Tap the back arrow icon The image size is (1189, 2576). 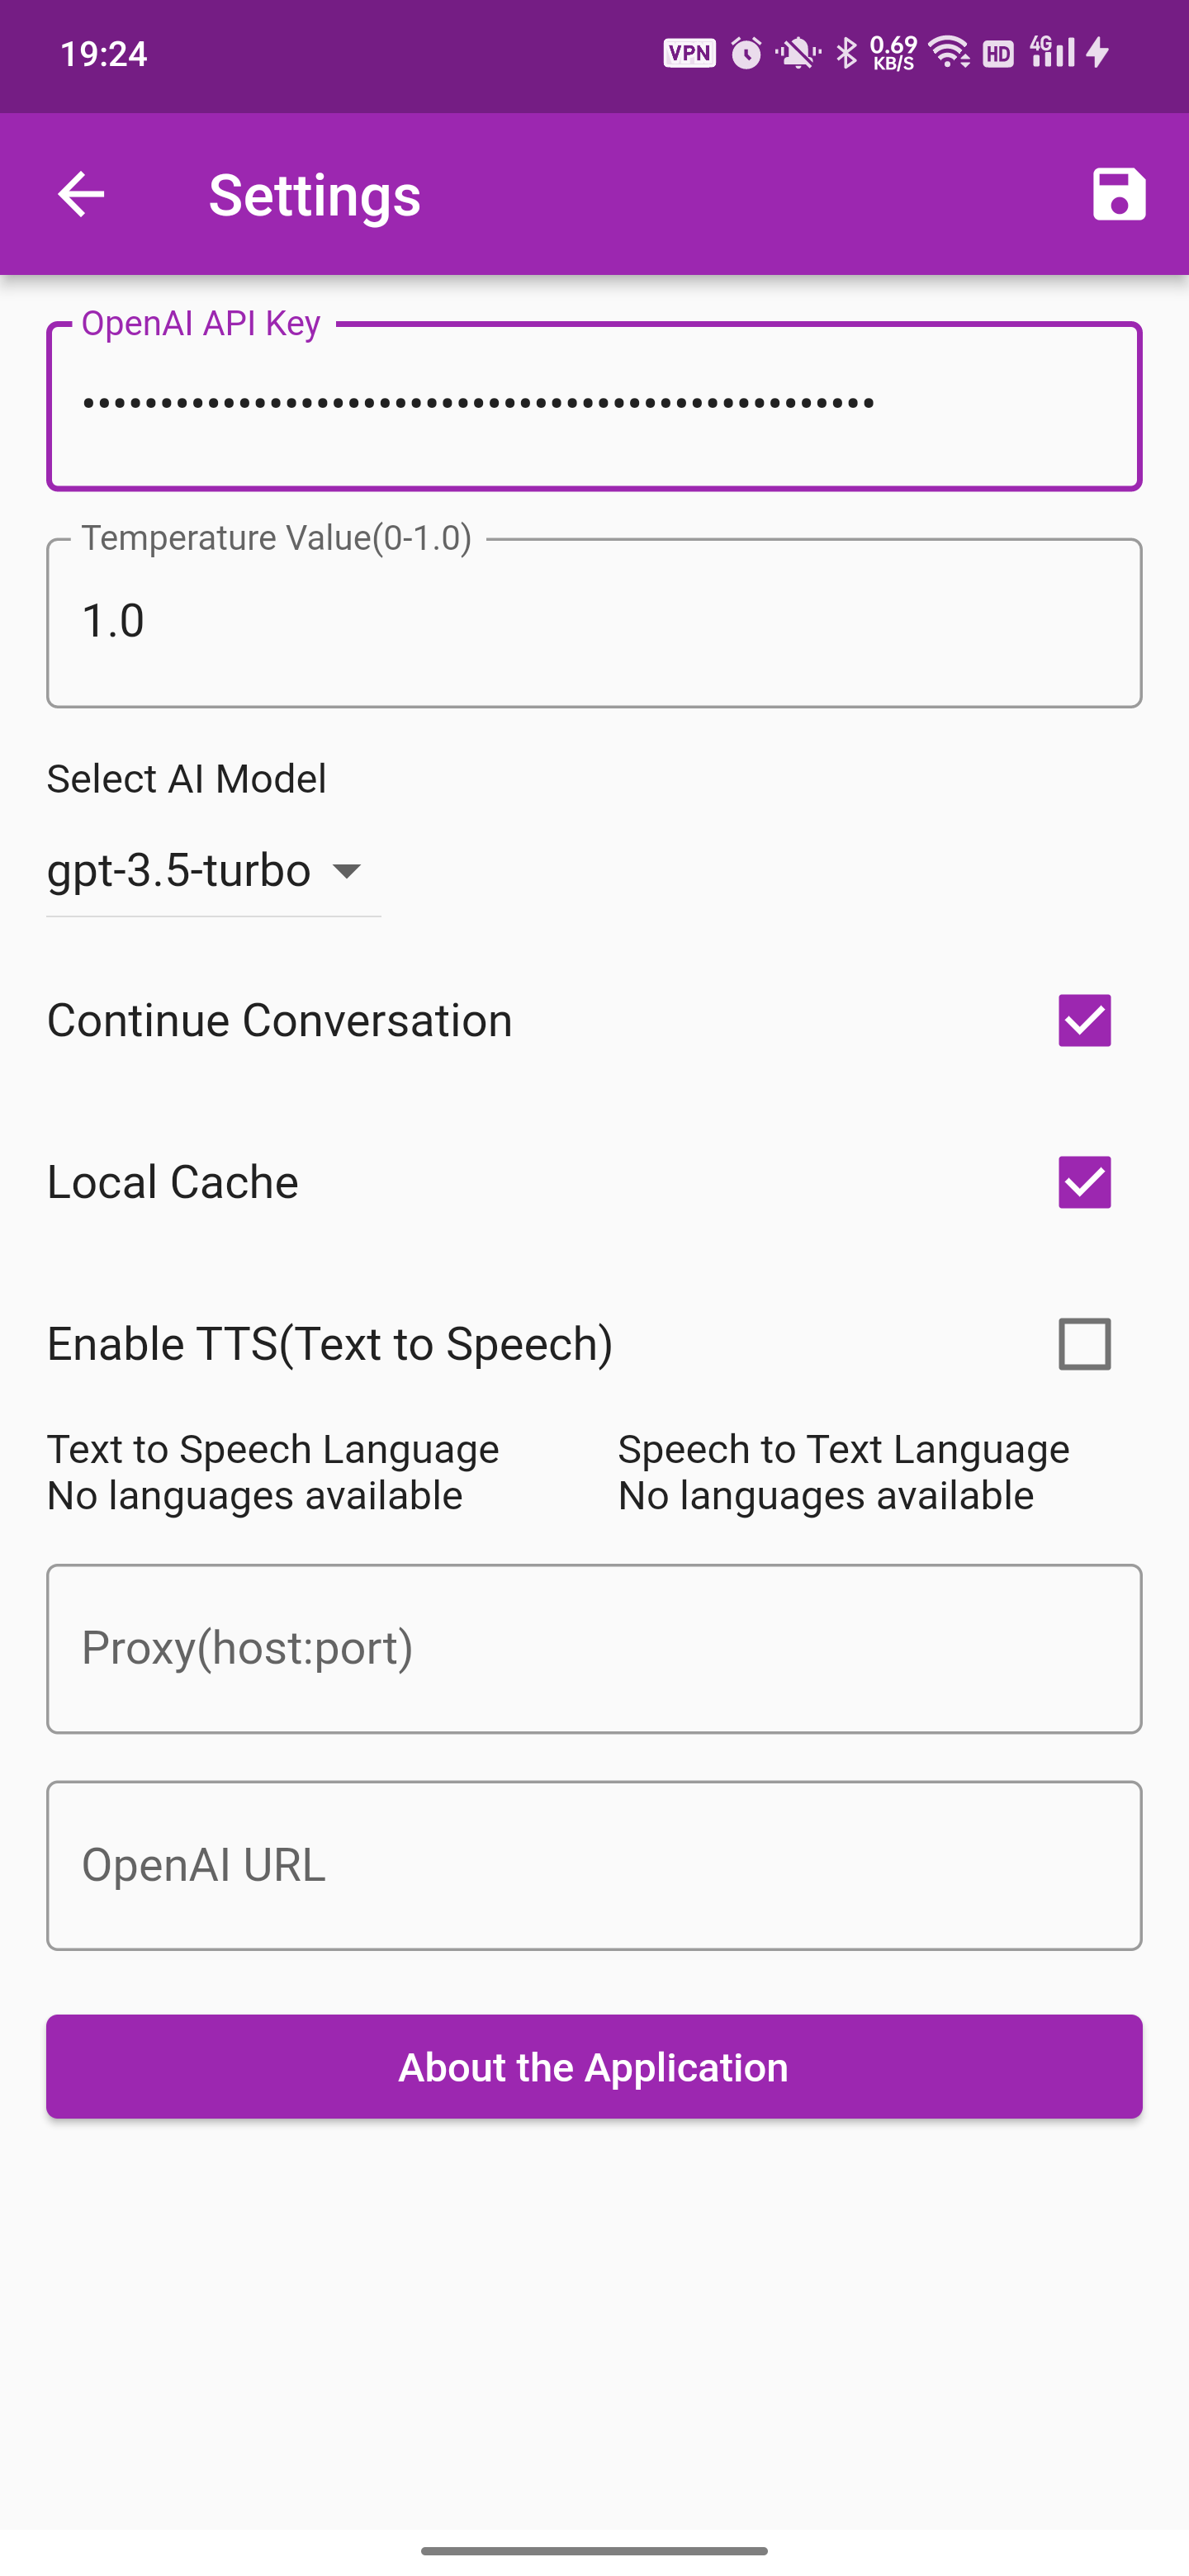tap(81, 194)
